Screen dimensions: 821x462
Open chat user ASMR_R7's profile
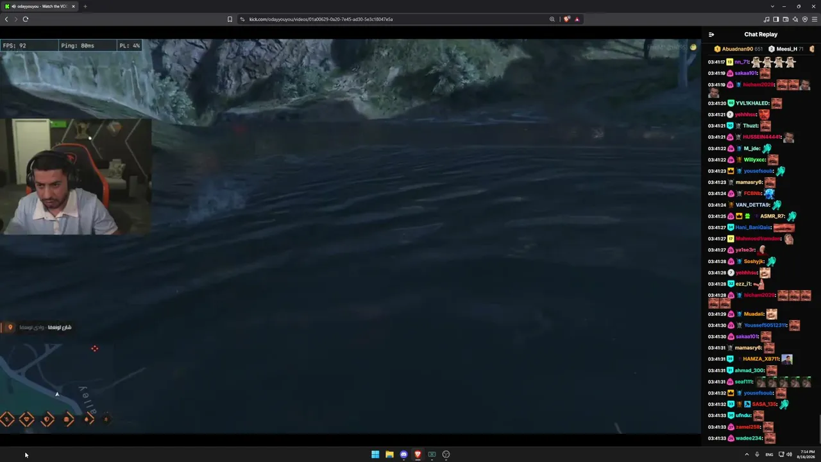click(x=772, y=216)
